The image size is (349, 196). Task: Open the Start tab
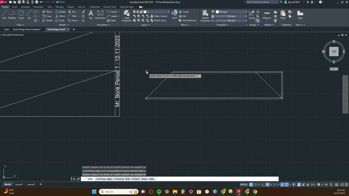point(7,29)
